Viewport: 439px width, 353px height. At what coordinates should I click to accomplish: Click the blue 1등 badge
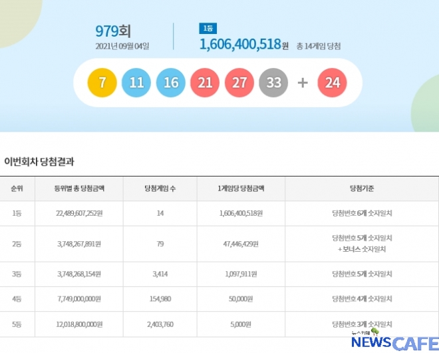tap(207, 29)
